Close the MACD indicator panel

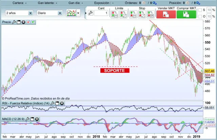(37, 119)
